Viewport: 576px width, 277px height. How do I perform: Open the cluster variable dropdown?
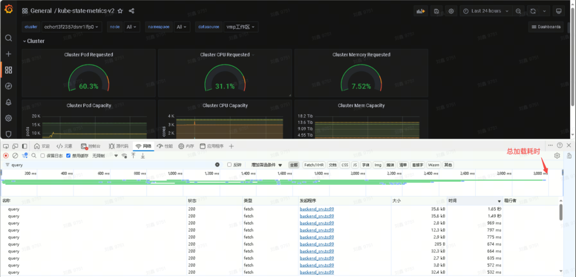(x=71, y=27)
